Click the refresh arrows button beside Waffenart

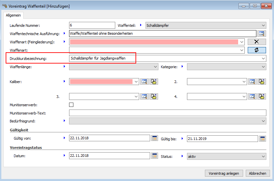[x=257, y=50]
